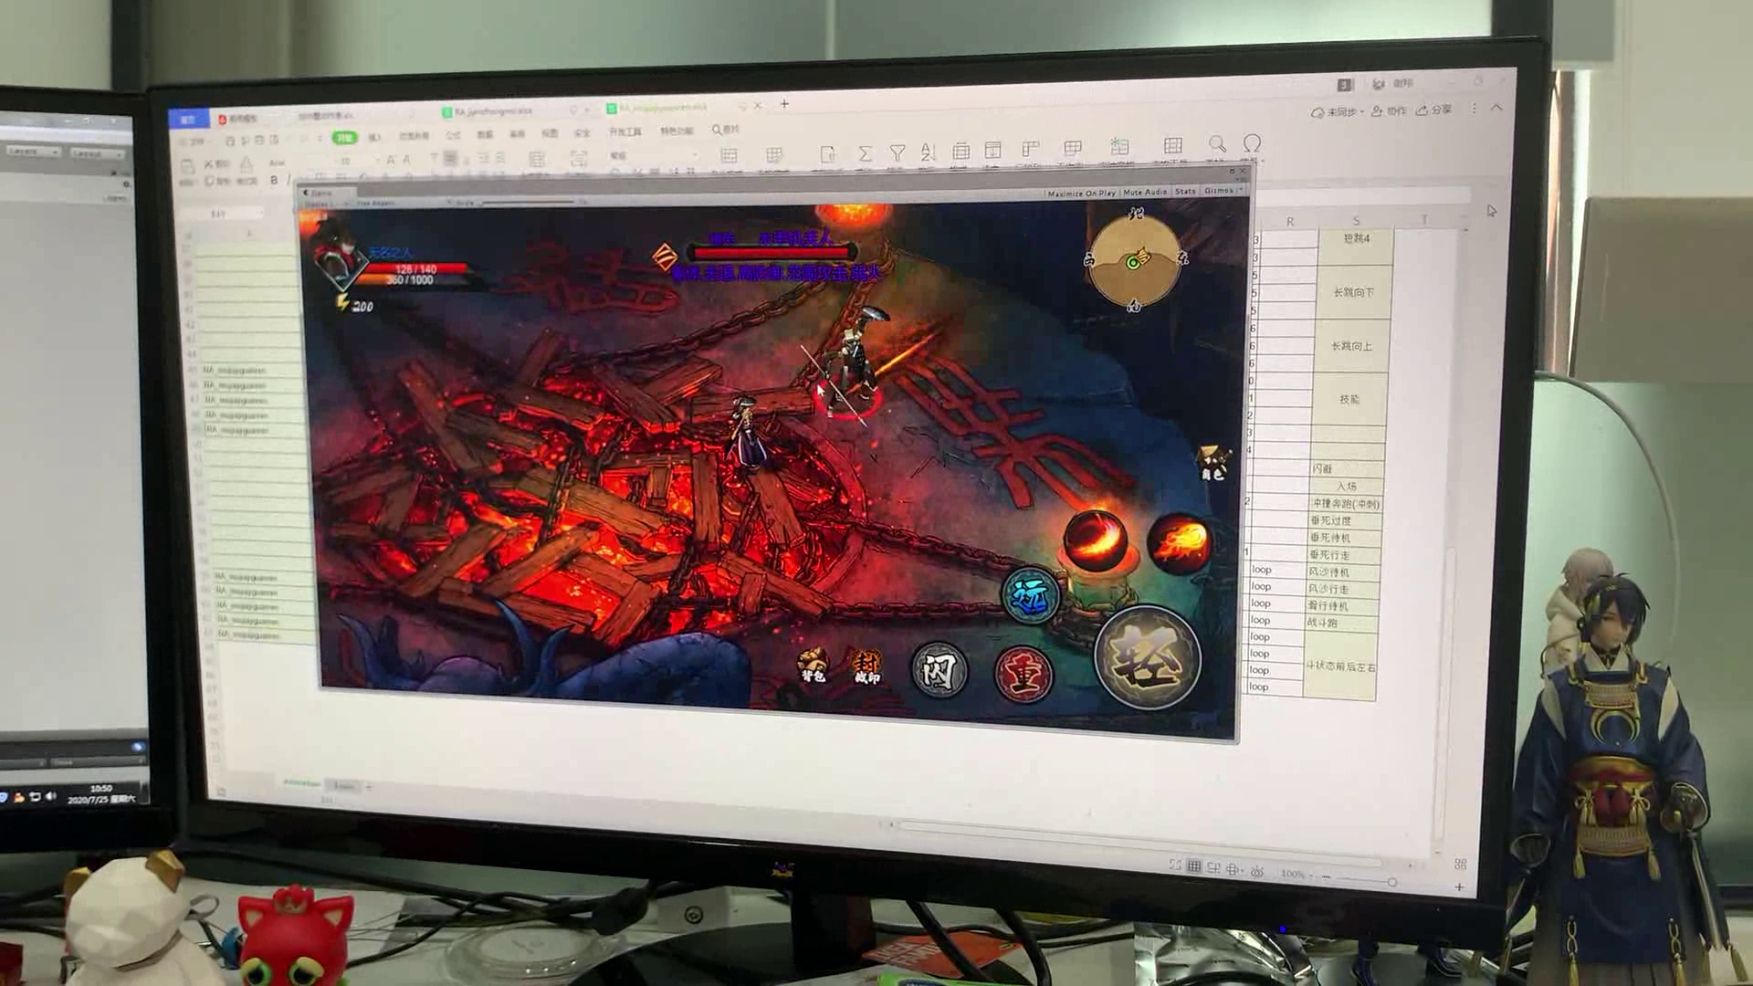The image size is (1753, 986).
Task: Toggle Stats overlay in Game view
Action: coord(1185,192)
